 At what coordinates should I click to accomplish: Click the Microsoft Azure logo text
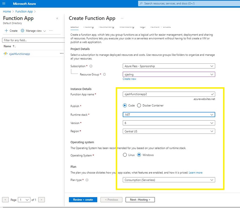pos(24,4)
